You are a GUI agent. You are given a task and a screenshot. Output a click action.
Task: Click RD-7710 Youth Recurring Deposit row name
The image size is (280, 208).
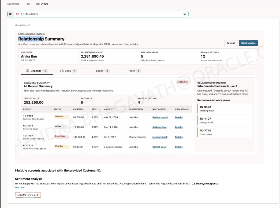pyautogui.click(x=34, y=147)
